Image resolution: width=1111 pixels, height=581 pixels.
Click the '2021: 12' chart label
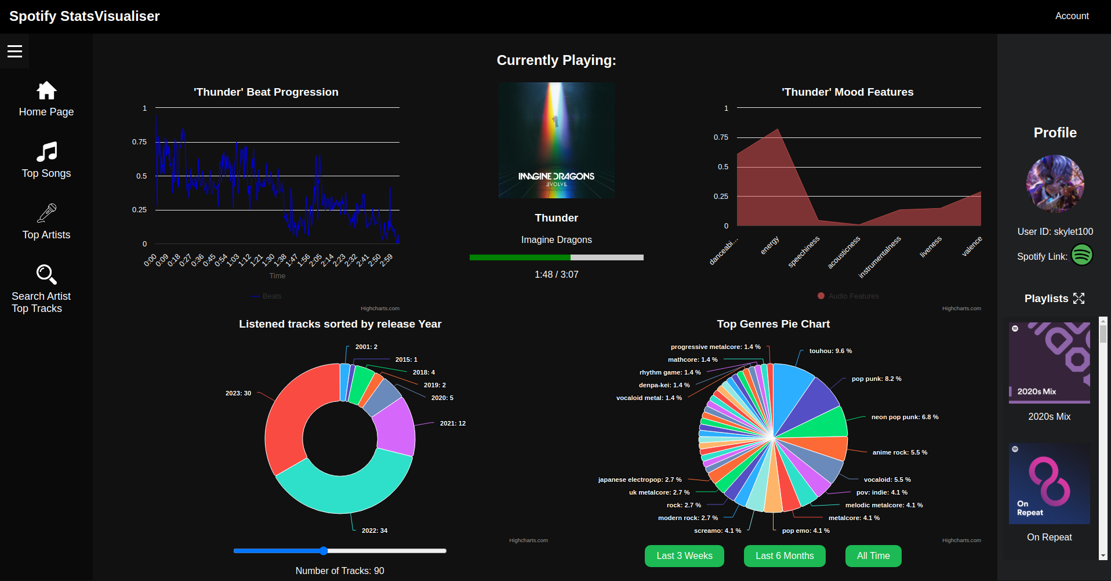(453, 423)
